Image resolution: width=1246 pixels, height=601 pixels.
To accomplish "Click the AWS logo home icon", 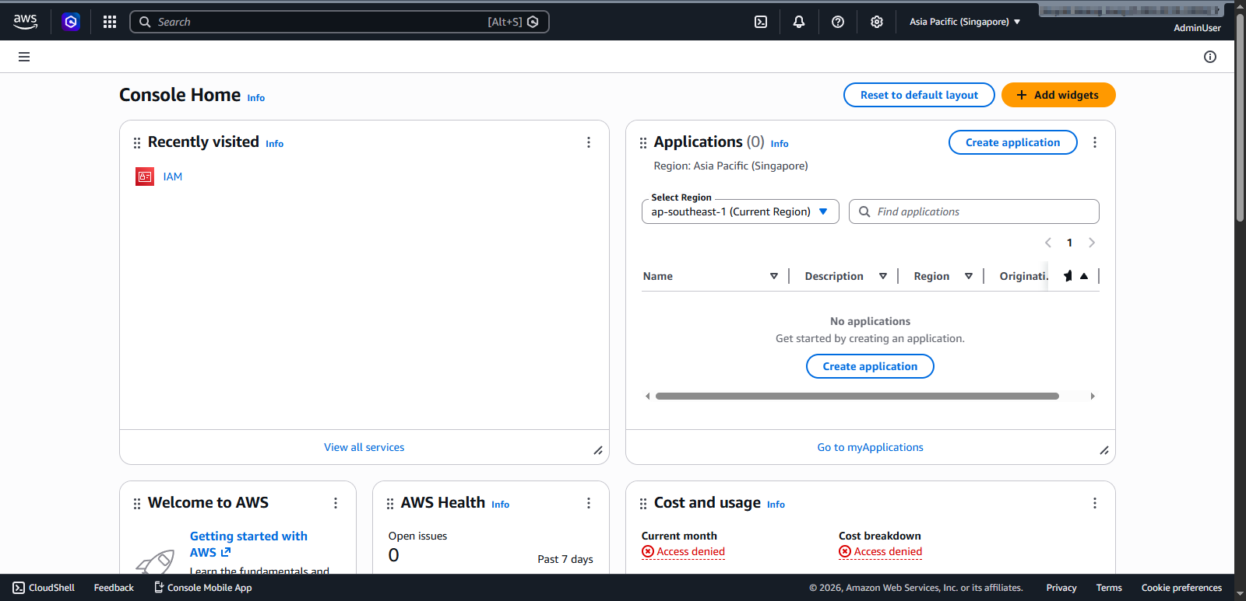I will point(26,22).
